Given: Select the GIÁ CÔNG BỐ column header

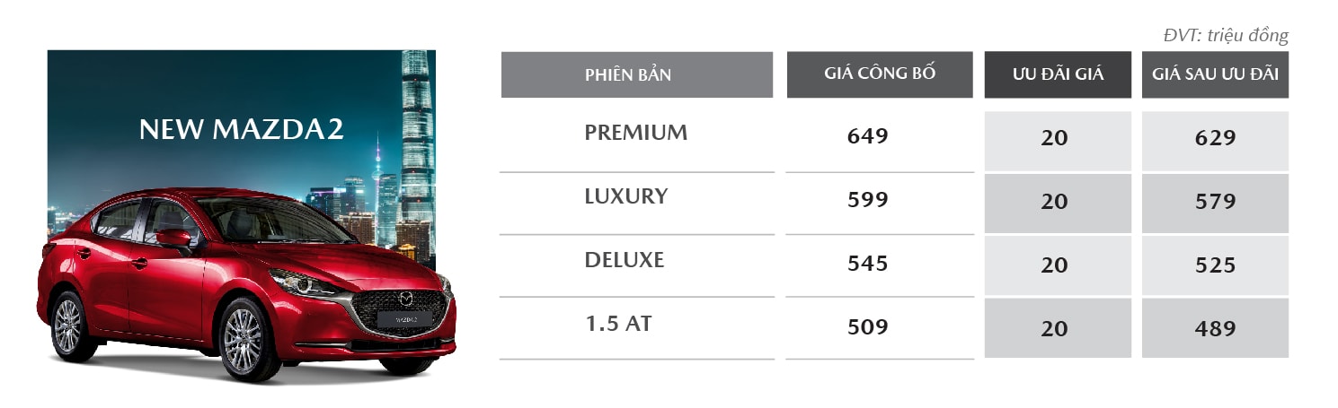Looking at the screenshot, I should point(879,74).
